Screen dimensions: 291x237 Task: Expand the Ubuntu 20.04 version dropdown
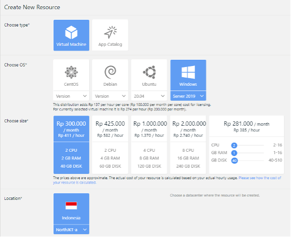coord(149,96)
